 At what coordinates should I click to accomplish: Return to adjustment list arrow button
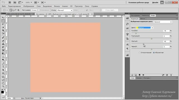tap(132, 75)
